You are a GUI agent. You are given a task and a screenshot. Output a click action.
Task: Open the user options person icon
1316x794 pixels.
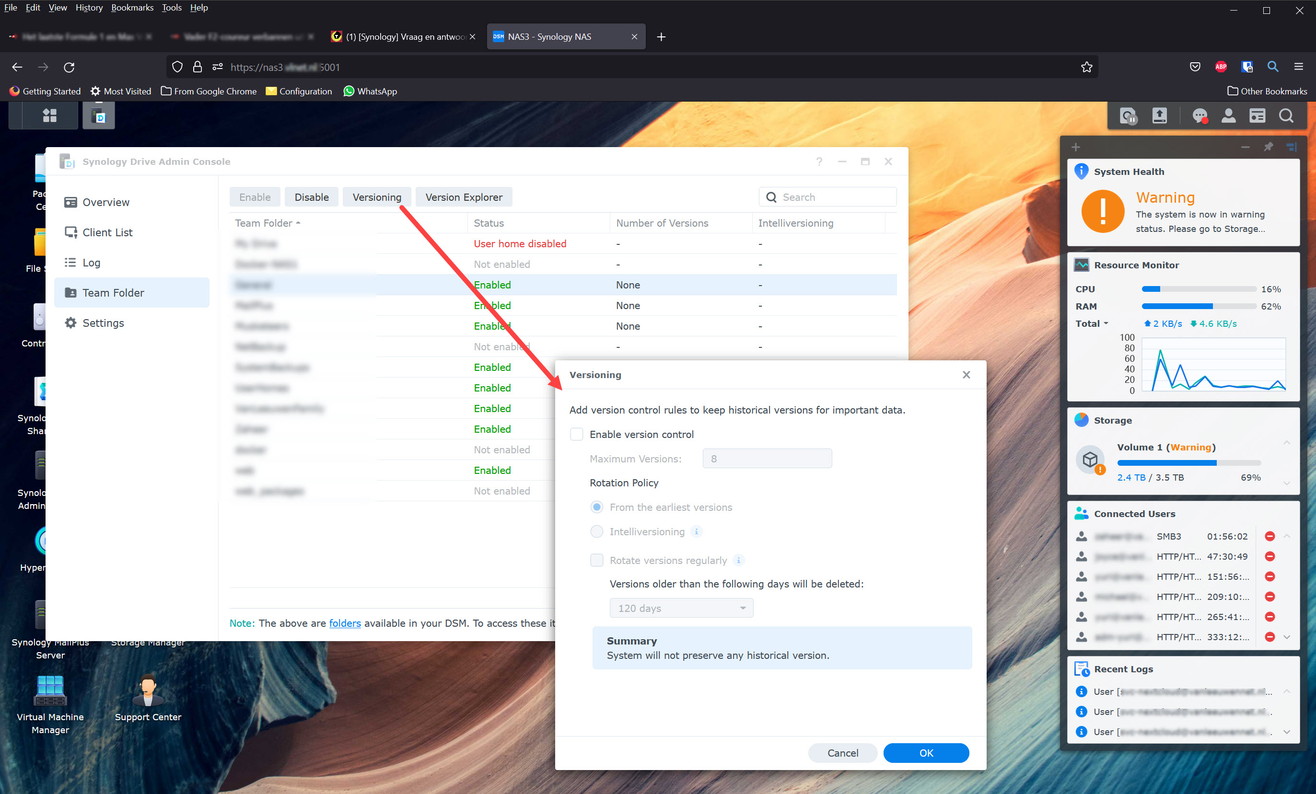pyautogui.click(x=1228, y=116)
